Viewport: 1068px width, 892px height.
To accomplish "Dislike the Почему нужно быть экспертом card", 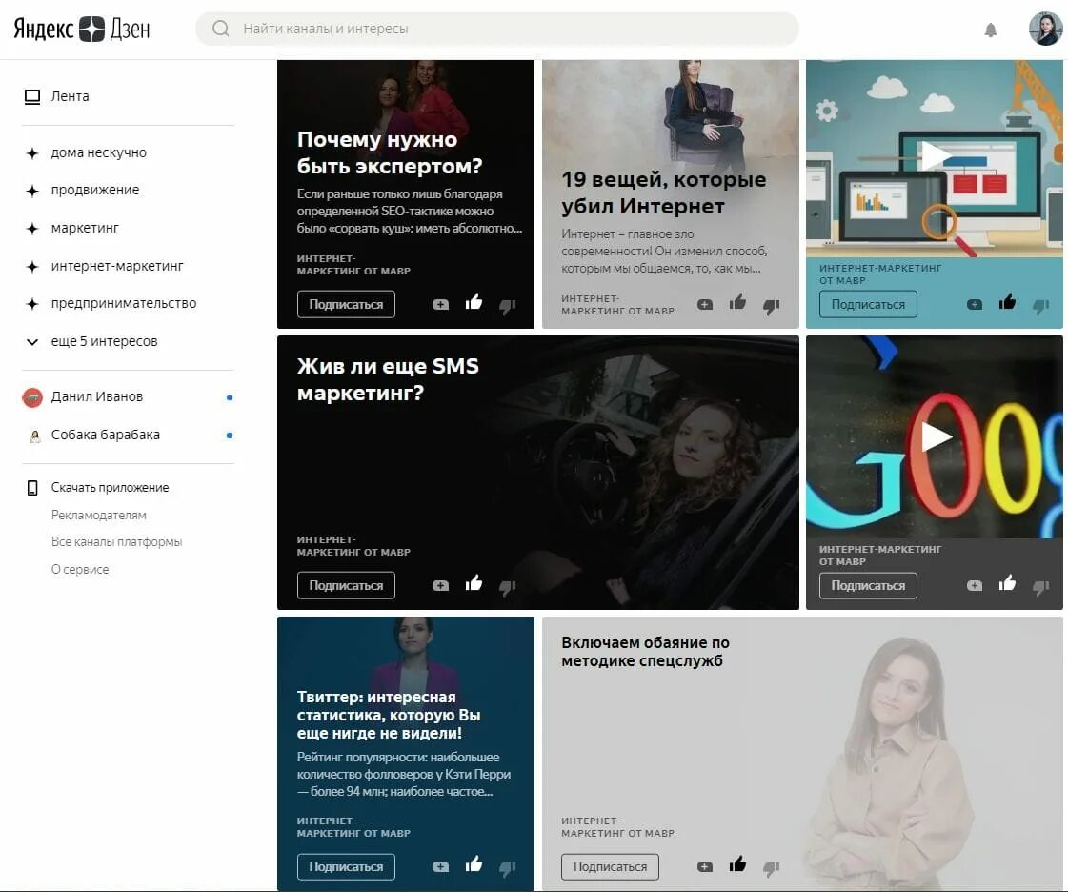I will click(x=508, y=307).
